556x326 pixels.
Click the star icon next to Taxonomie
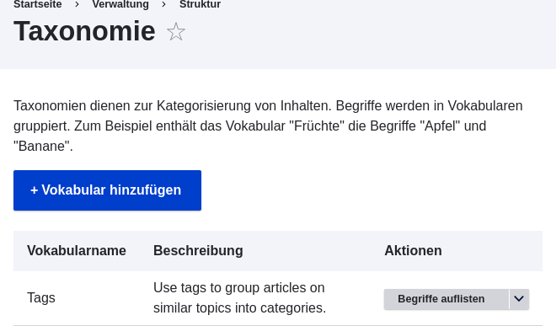pyautogui.click(x=176, y=32)
